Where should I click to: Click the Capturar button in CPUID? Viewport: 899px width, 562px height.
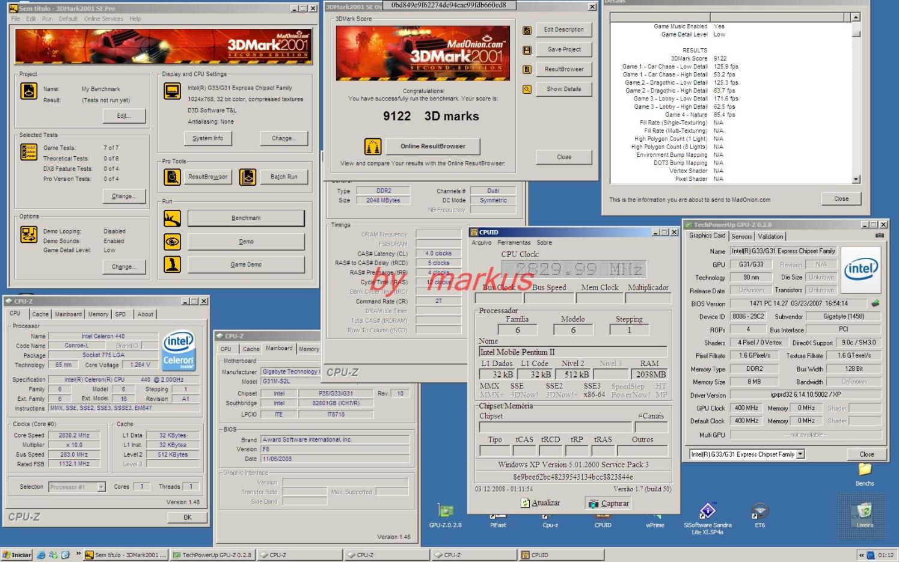(x=609, y=503)
